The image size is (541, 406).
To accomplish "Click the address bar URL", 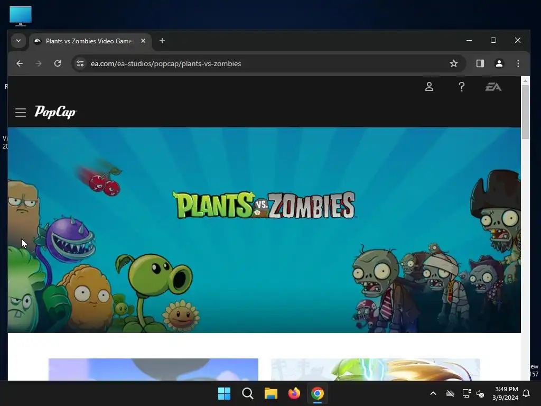I will pos(166,63).
